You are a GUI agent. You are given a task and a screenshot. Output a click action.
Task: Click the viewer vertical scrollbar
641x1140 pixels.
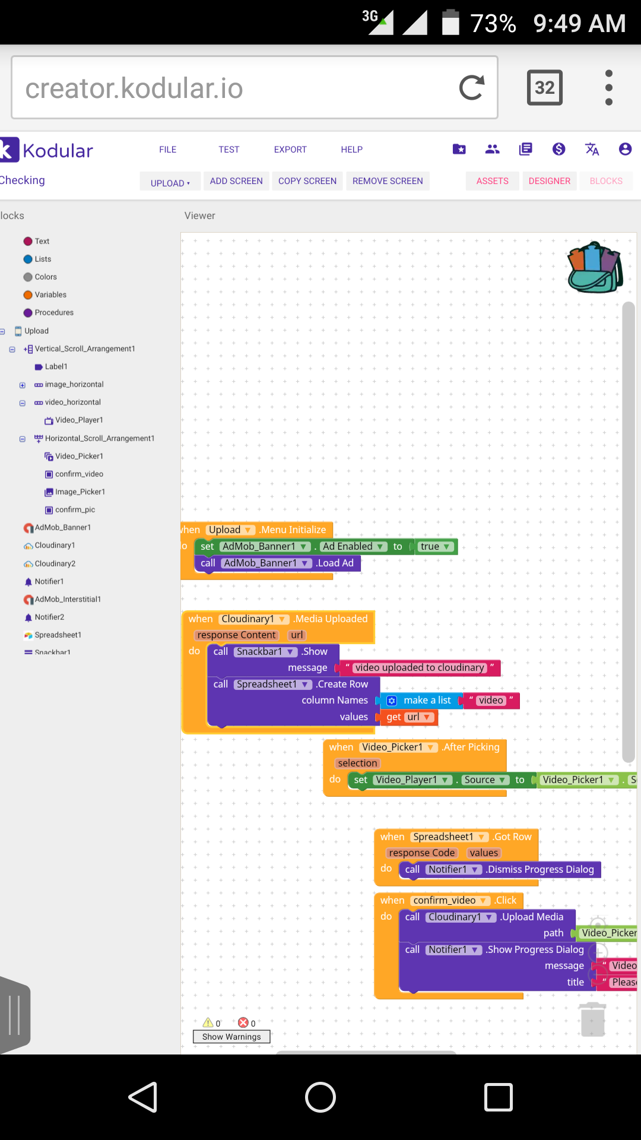(x=629, y=532)
